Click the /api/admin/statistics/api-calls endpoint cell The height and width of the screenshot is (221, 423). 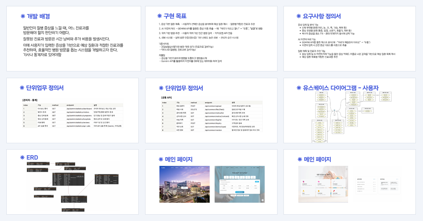click(78, 126)
